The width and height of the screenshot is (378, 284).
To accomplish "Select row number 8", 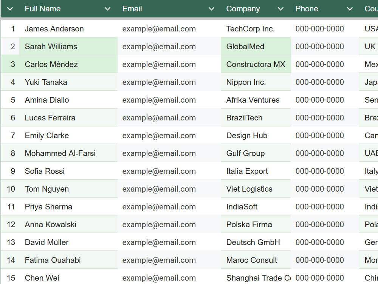I will pyautogui.click(x=10, y=153).
